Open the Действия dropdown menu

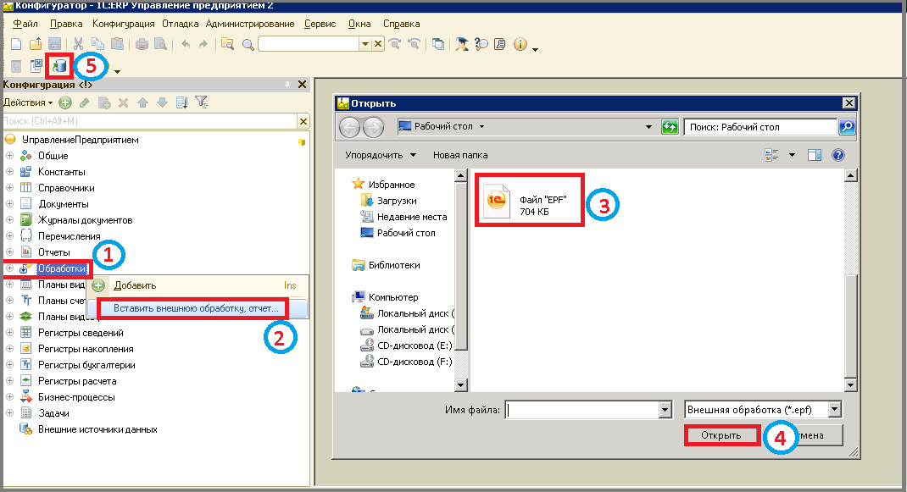[28, 103]
